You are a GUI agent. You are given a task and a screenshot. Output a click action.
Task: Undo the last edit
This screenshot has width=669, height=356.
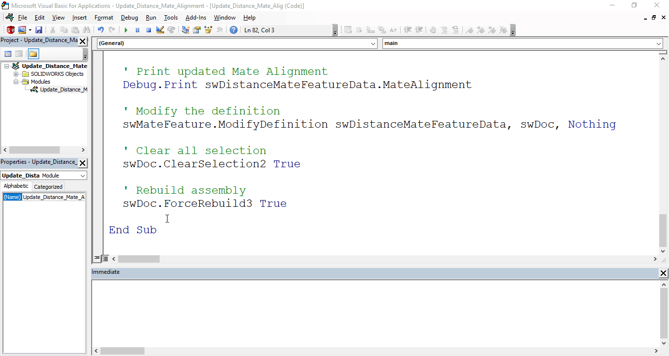click(x=100, y=30)
